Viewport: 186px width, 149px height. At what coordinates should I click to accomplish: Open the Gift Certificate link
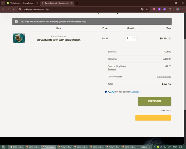coord(164,77)
